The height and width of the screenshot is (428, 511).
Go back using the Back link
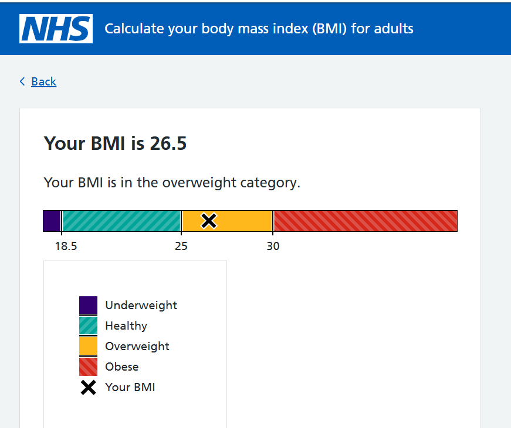click(43, 81)
